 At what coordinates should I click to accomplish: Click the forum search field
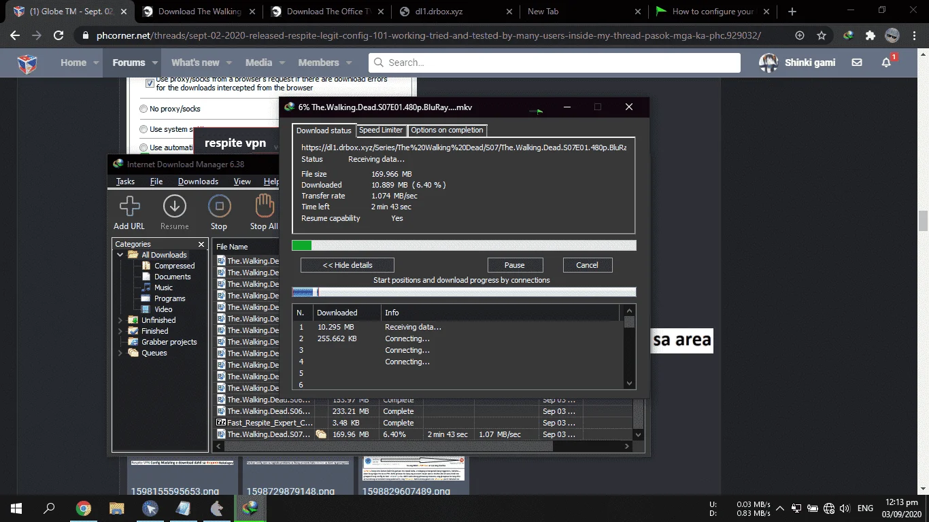pyautogui.click(x=554, y=63)
